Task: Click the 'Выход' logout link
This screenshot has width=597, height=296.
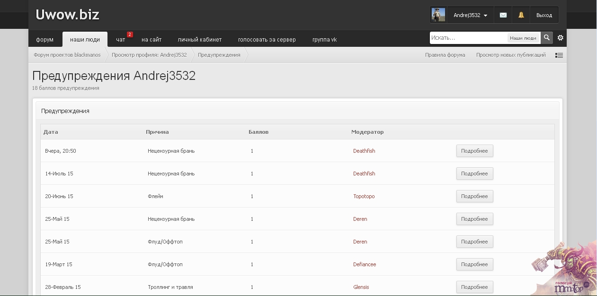Action: [x=544, y=15]
